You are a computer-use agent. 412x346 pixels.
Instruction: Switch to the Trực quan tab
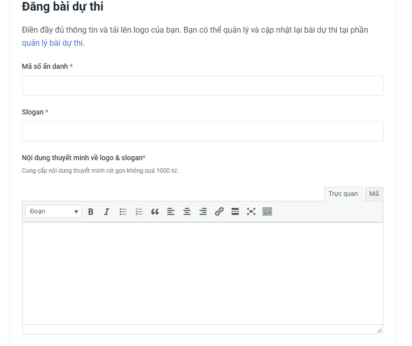click(x=343, y=194)
